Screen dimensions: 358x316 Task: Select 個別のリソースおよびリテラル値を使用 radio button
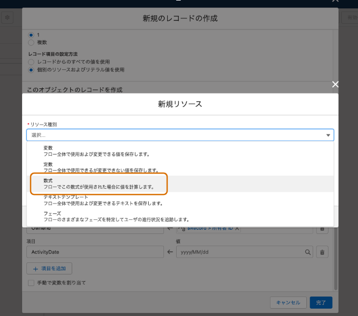pyautogui.click(x=31, y=70)
